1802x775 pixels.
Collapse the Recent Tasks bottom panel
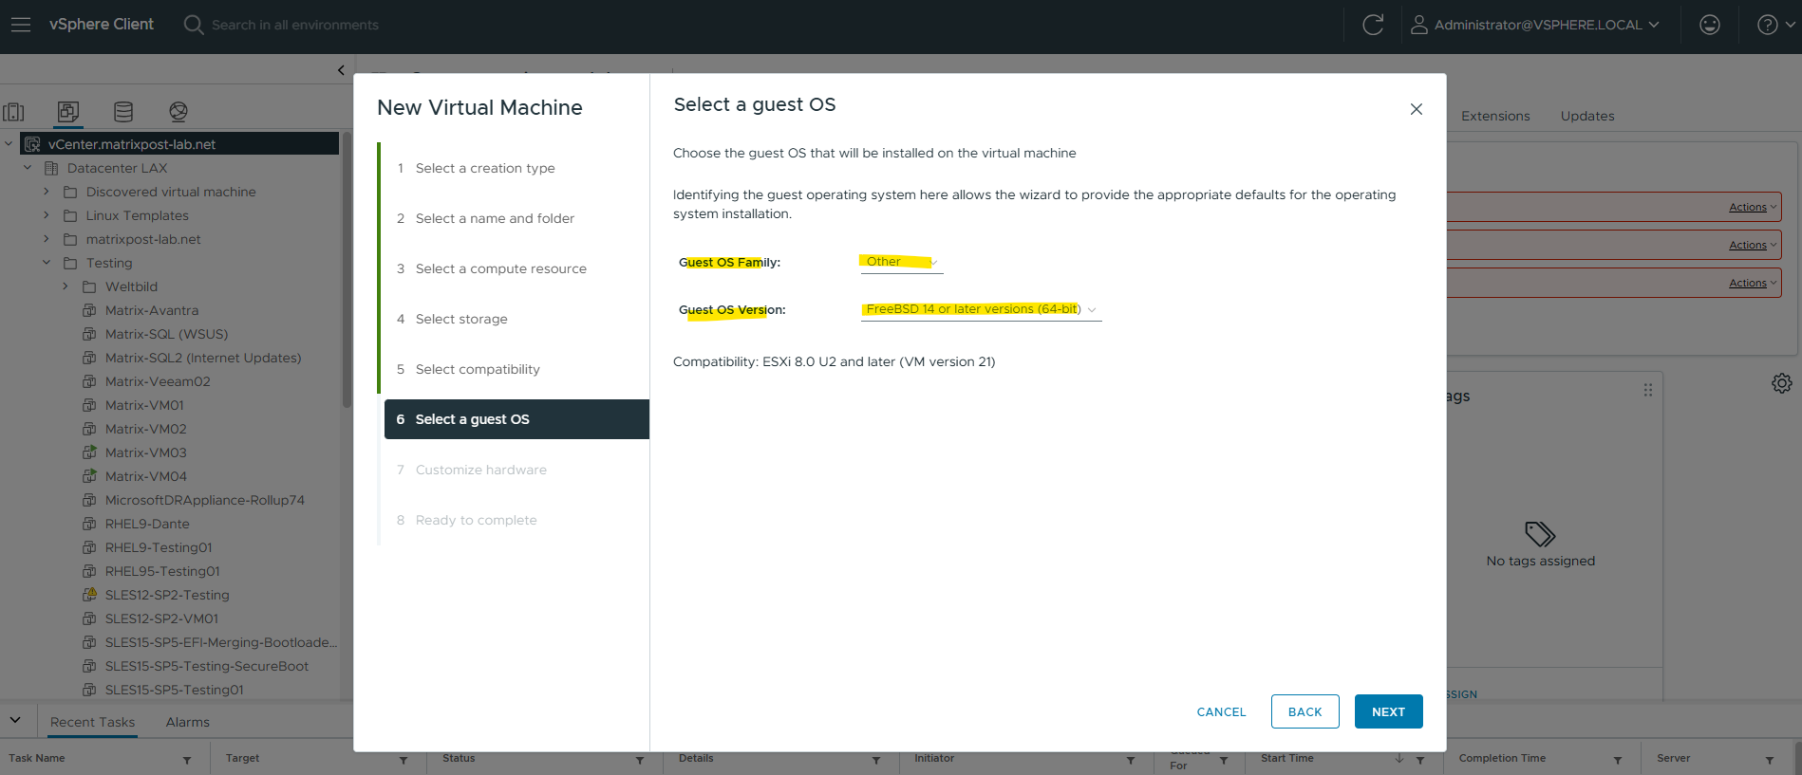[15, 720]
